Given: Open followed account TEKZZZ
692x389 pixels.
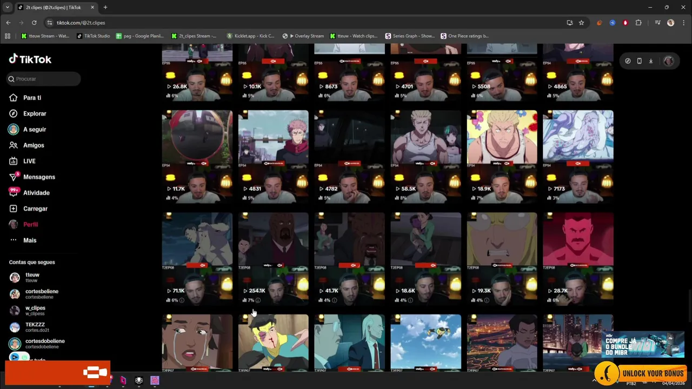Looking at the screenshot, I should pos(29,327).
